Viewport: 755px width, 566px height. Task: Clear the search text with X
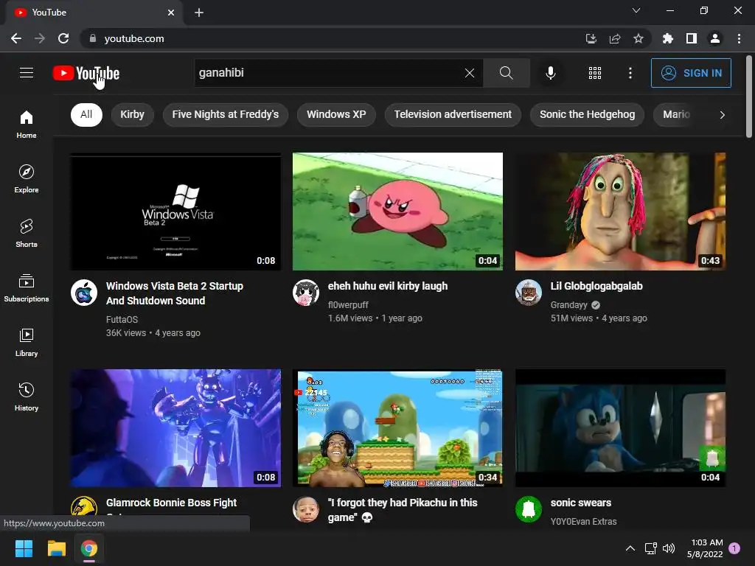[470, 73]
